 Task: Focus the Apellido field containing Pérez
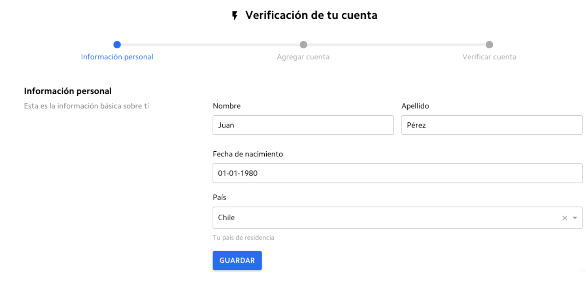(492, 125)
